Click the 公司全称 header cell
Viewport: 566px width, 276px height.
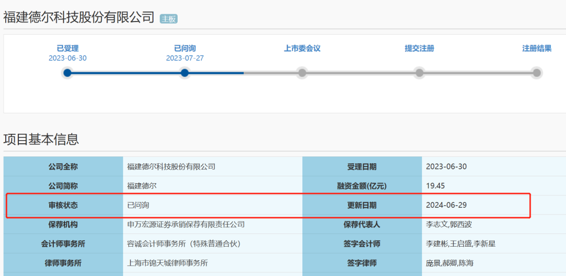click(x=63, y=166)
